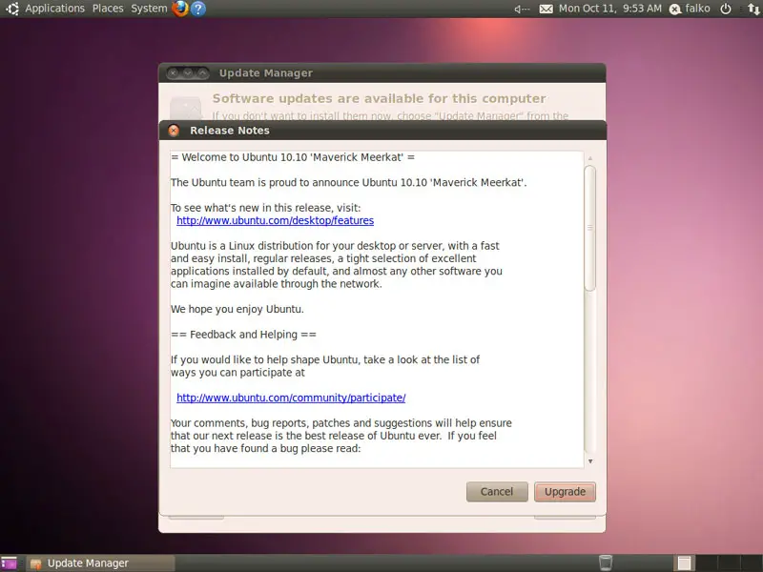Minimize the Update Manager window behind
This screenshot has width=763, height=572.
point(188,73)
